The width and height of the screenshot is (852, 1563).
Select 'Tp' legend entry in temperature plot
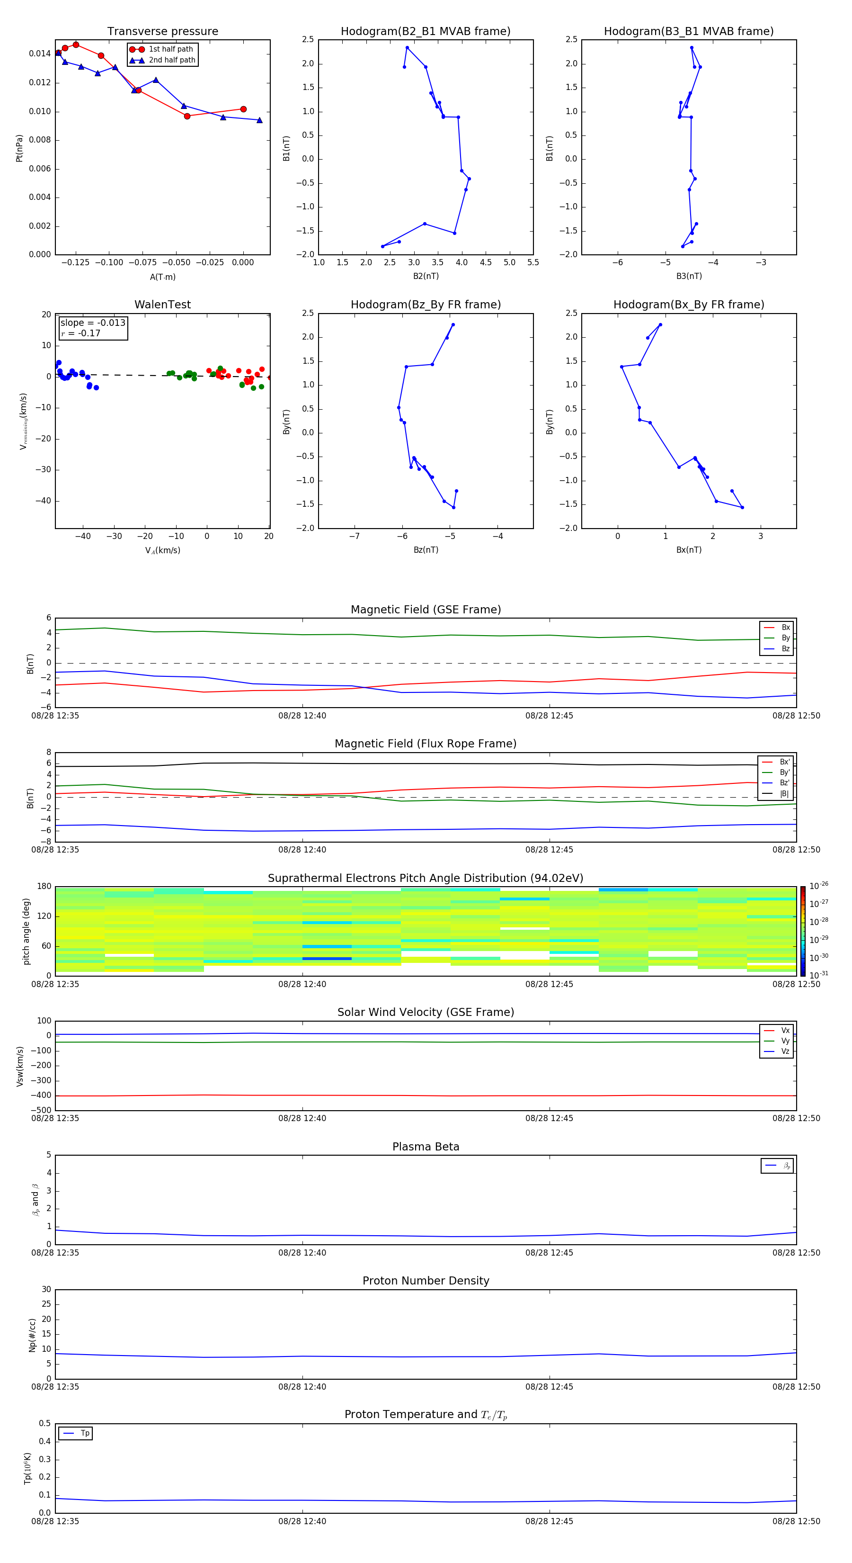(x=76, y=1433)
